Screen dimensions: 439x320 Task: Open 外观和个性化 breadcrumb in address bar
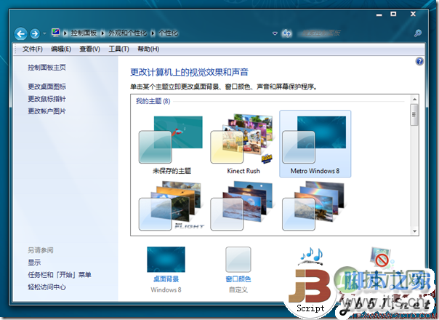coord(127,33)
